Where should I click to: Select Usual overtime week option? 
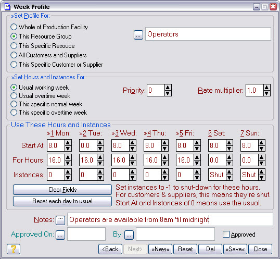(41, 96)
